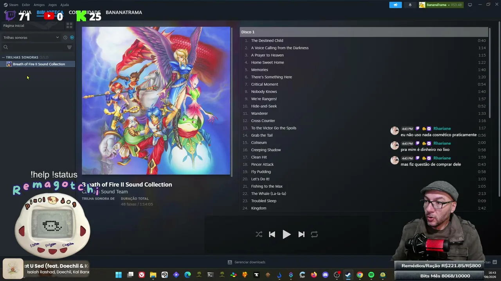The height and width of the screenshot is (281, 501).
Task: Open the Exibir menu
Action: [26, 5]
